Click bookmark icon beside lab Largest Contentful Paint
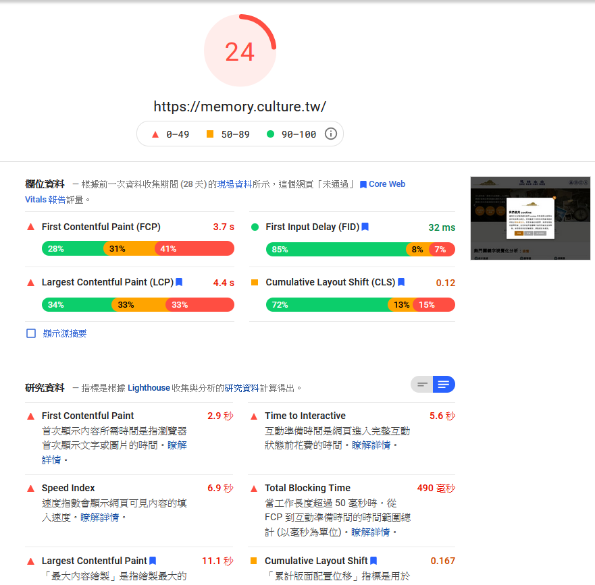Image resolution: width=595 pixels, height=585 pixels. coord(153,561)
